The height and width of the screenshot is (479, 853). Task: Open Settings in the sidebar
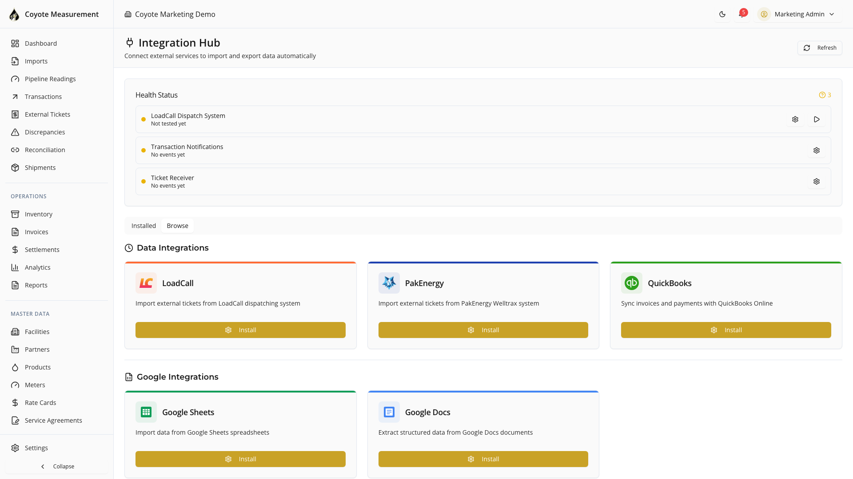click(36, 448)
